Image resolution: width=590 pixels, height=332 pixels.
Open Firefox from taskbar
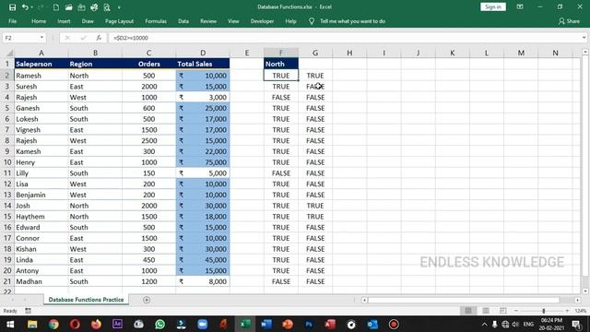(x=96, y=325)
